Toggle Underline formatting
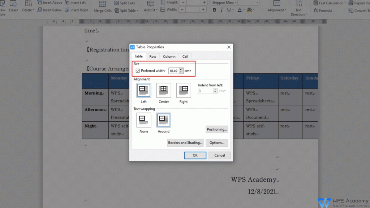Viewport: 370px width, 208px height. 229,10
